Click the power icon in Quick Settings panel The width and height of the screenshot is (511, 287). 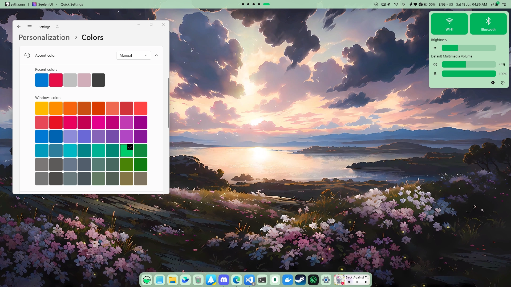tap(503, 83)
